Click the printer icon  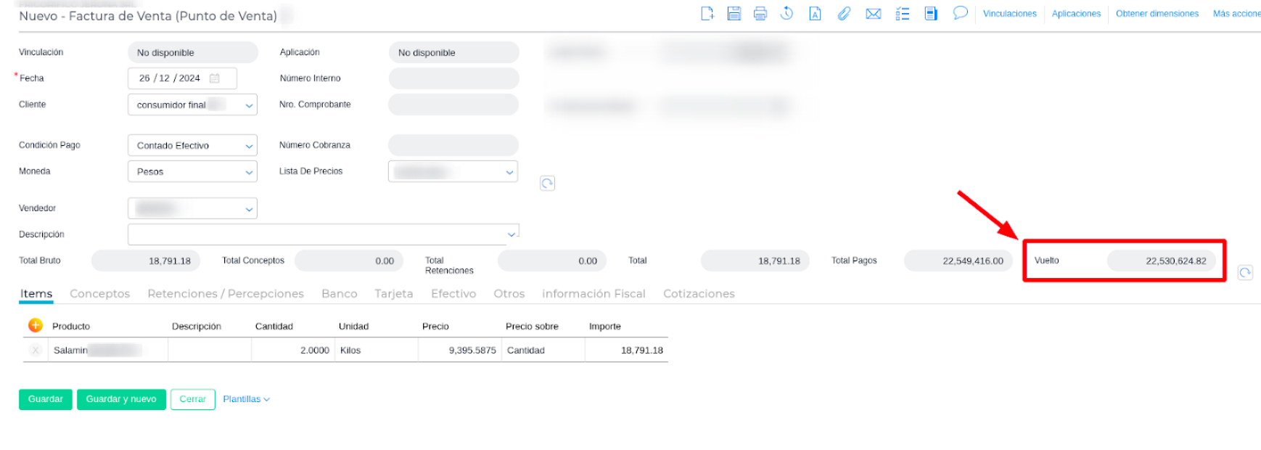(x=760, y=13)
